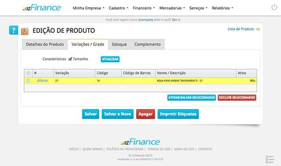Viewport: 281px width, 166px height.
Task: Click the izFinance logo in header
Action: (x=42, y=8)
